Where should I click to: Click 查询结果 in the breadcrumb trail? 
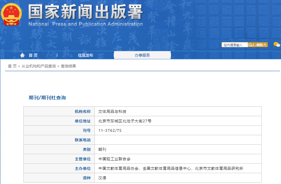[68, 66]
